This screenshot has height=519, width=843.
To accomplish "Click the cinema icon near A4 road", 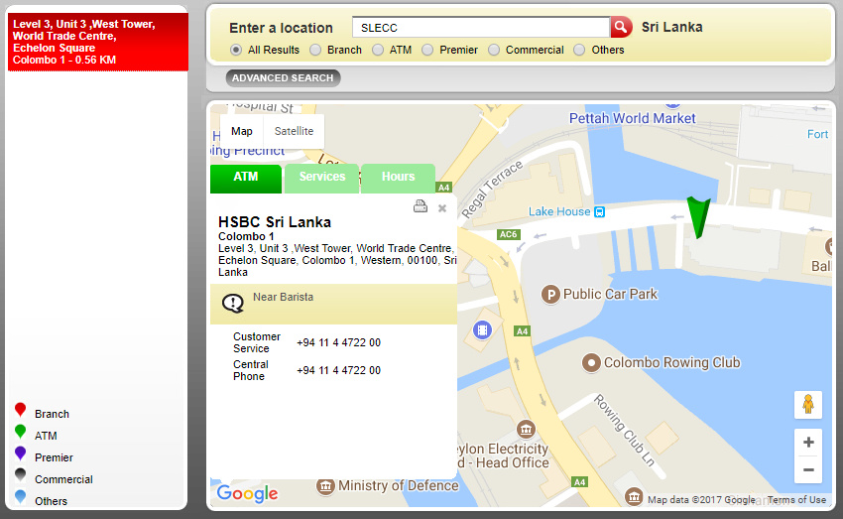I will [482, 329].
